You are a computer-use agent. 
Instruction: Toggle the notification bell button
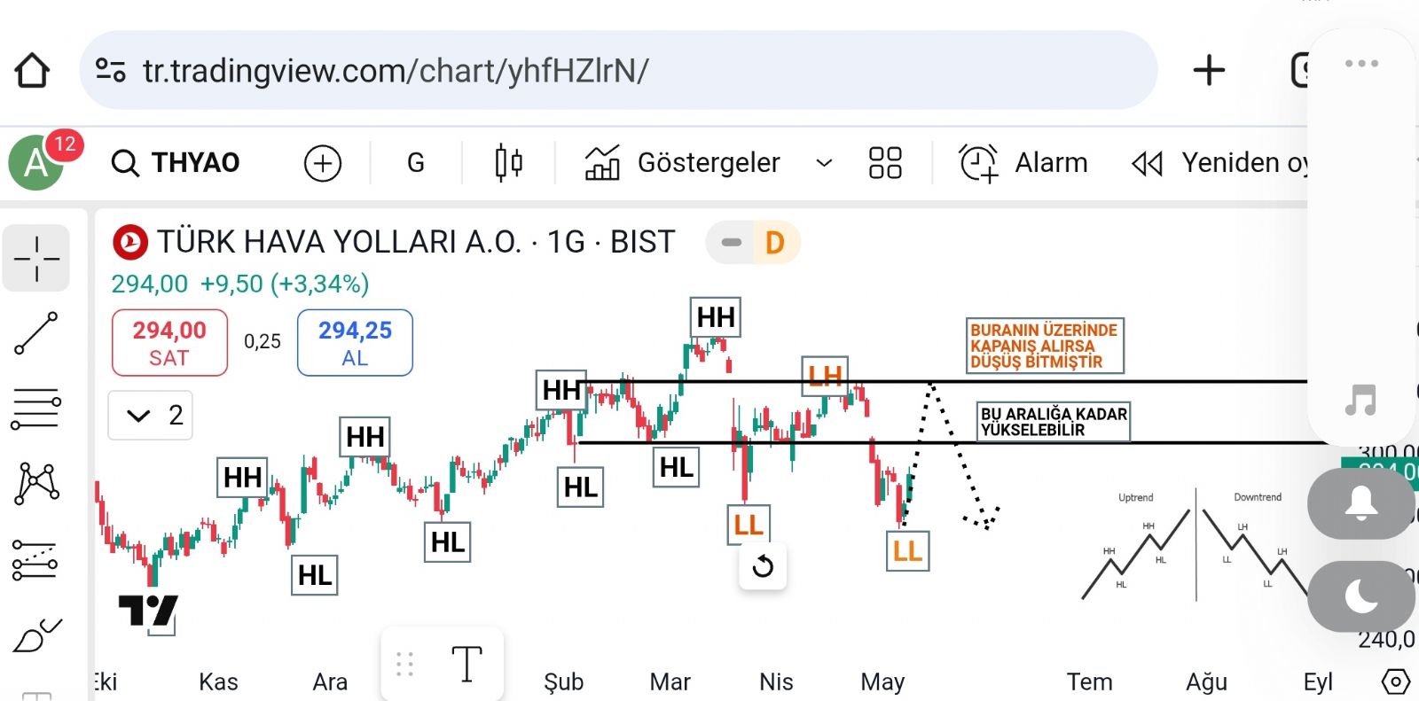1360,503
